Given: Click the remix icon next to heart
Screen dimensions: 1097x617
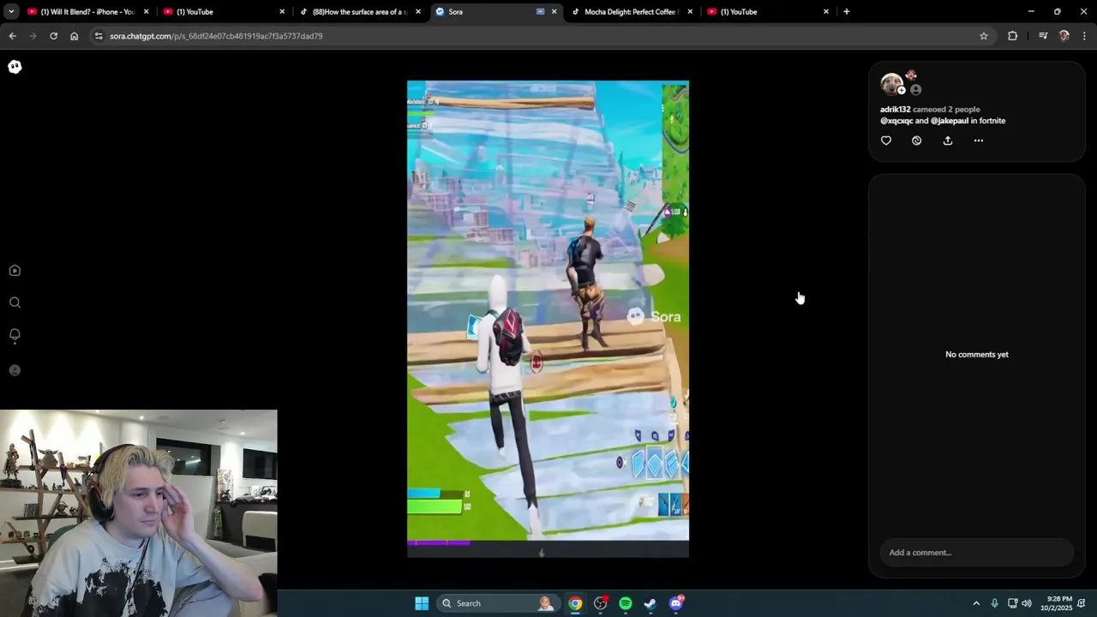Looking at the screenshot, I should (917, 141).
